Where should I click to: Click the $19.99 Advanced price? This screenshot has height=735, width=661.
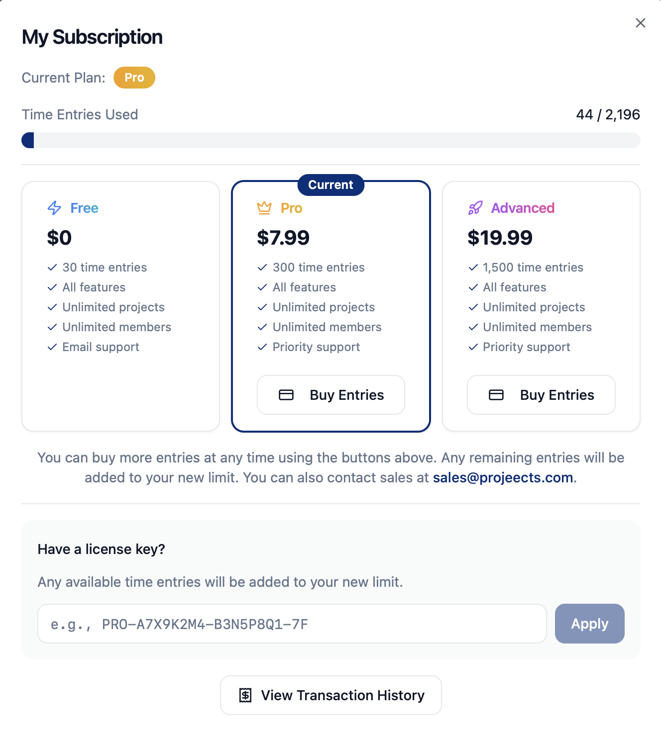coord(500,238)
